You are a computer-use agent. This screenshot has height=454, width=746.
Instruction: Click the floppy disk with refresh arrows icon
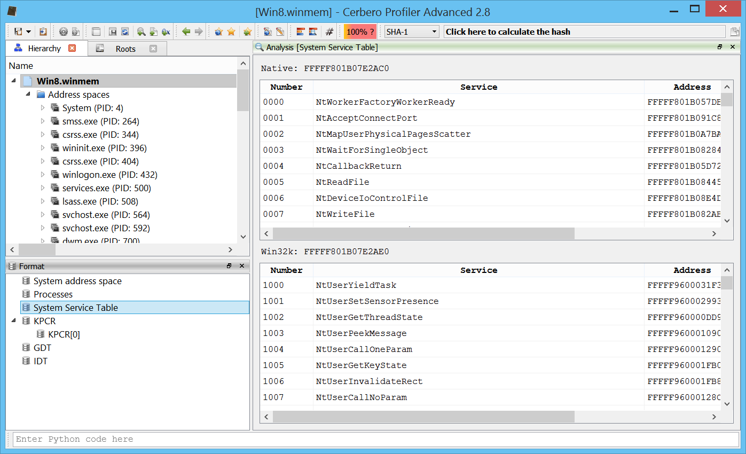click(x=125, y=32)
